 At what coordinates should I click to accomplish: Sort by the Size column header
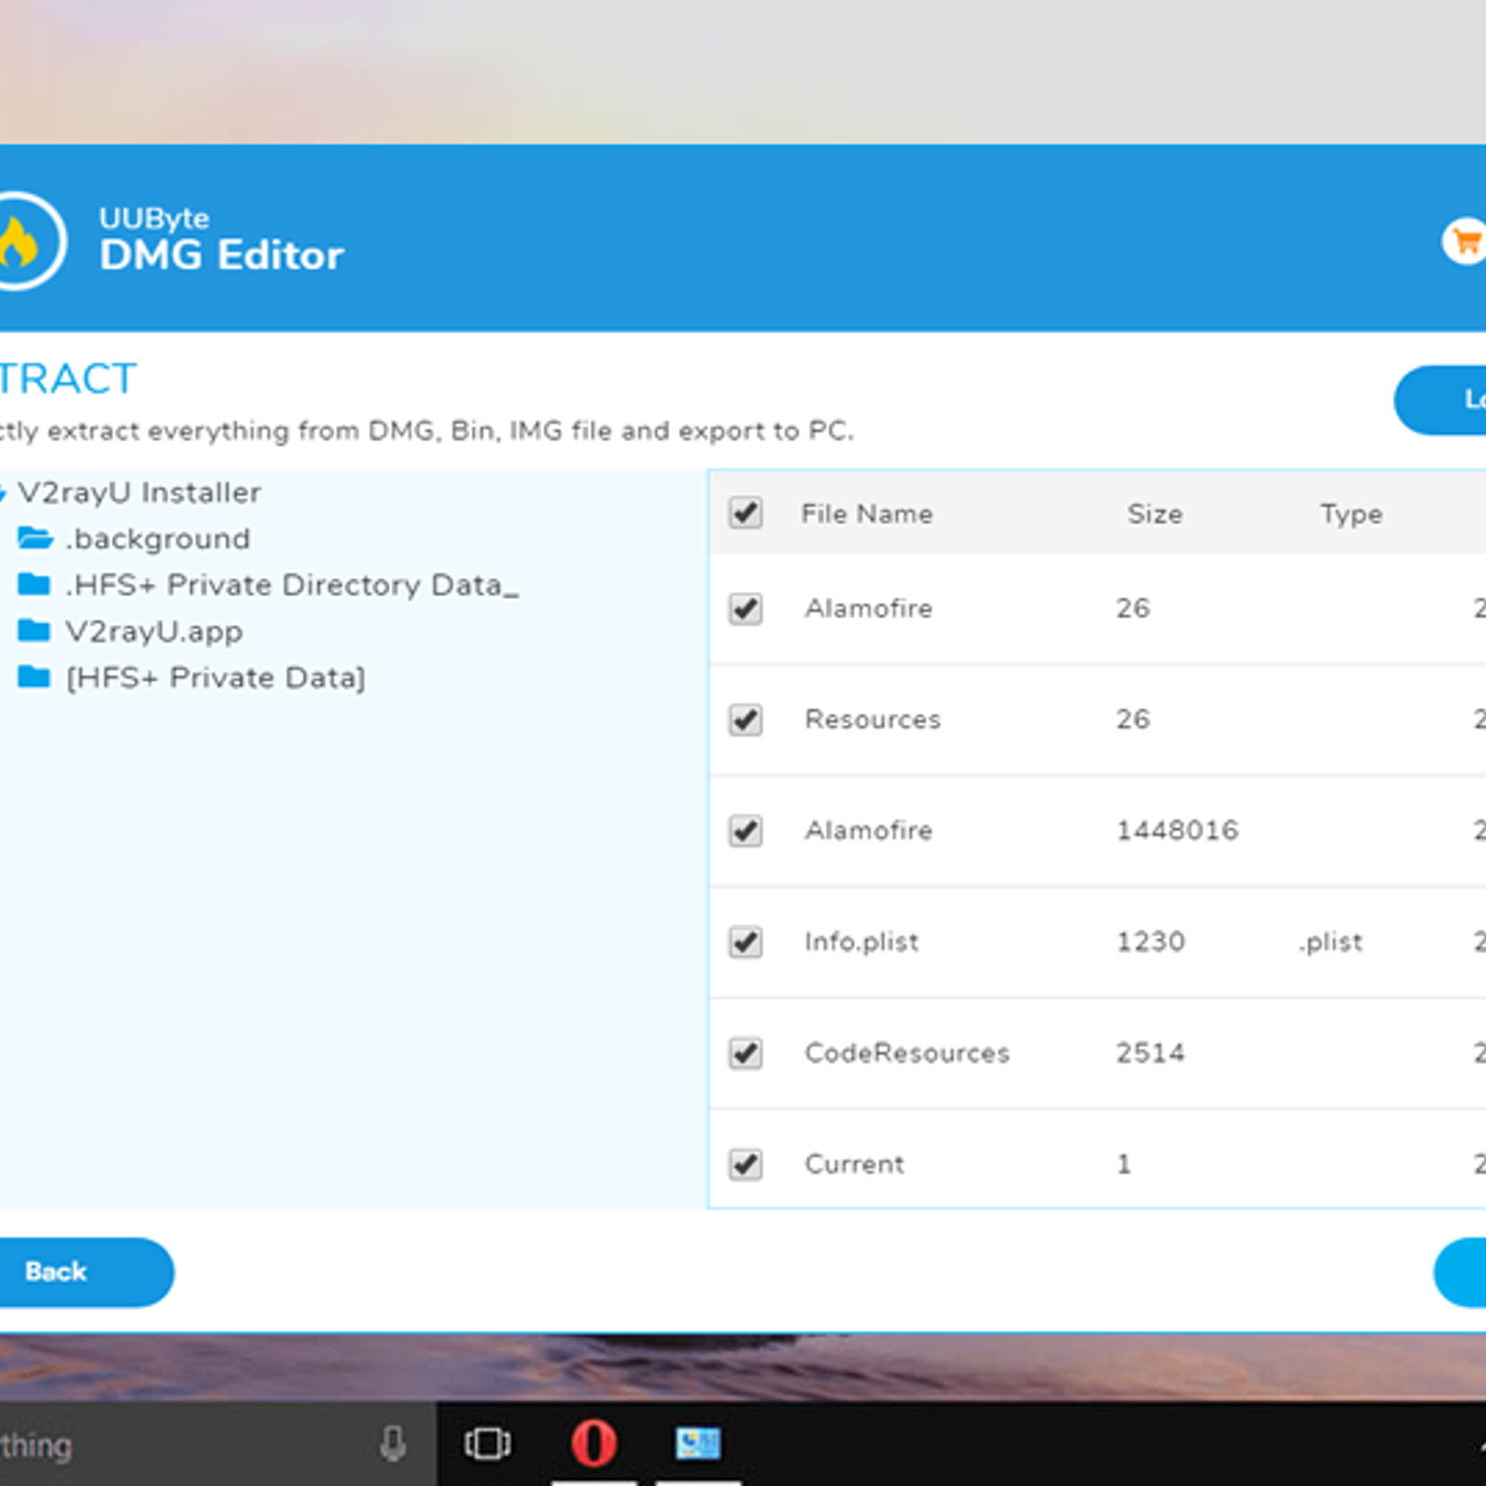(1154, 514)
